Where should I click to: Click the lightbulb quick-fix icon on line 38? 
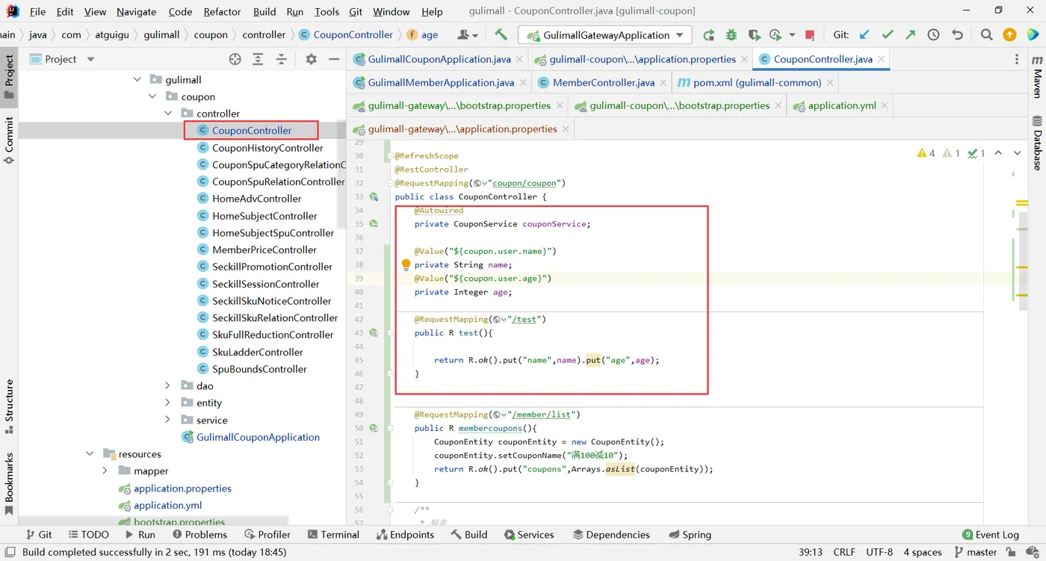click(406, 264)
